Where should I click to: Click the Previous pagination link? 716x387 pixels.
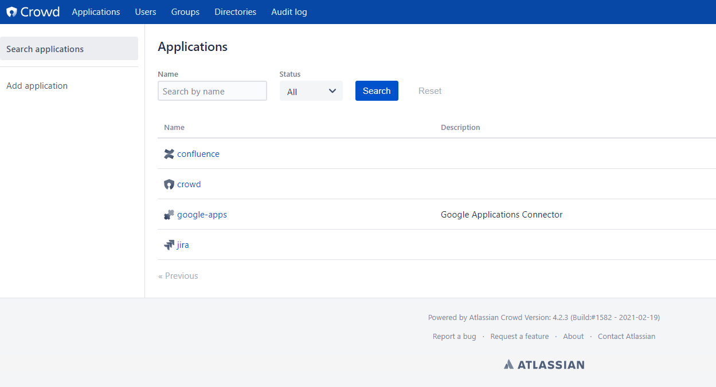coord(178,276)
